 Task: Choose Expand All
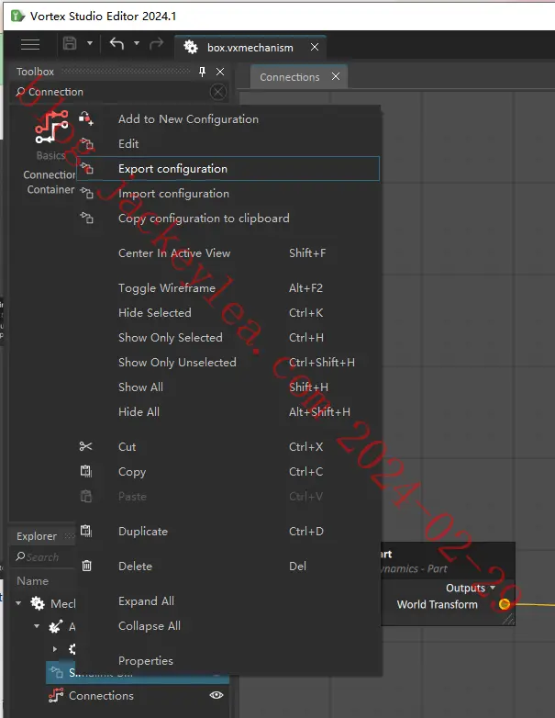tap(228, 600)
